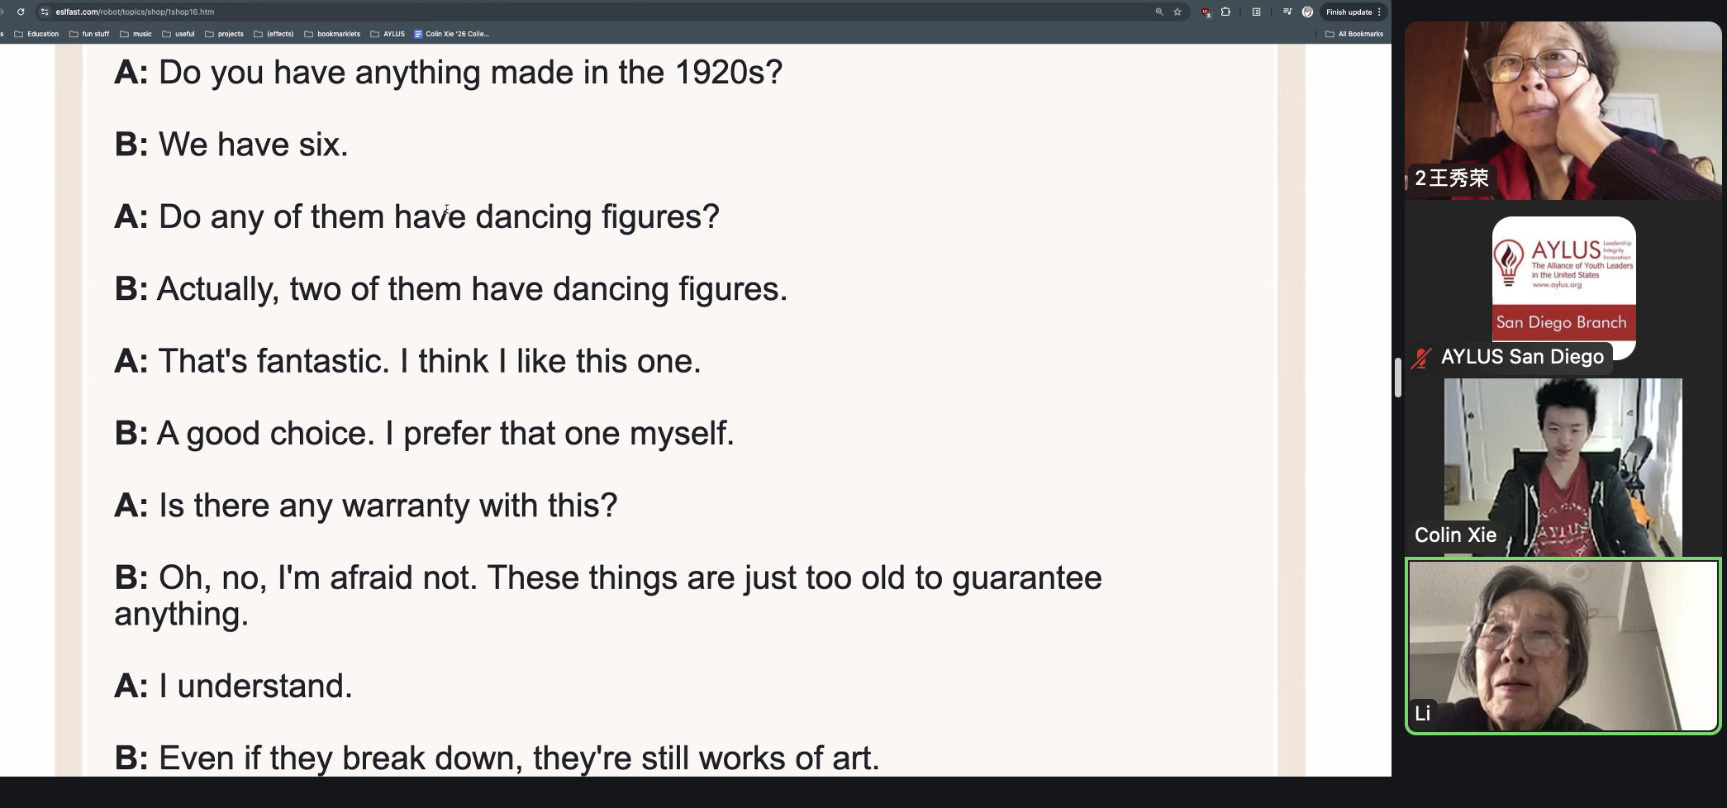The image size is (1727, 808).
Task: Bookmark this page with the star icon
Action: [1177, 12]
